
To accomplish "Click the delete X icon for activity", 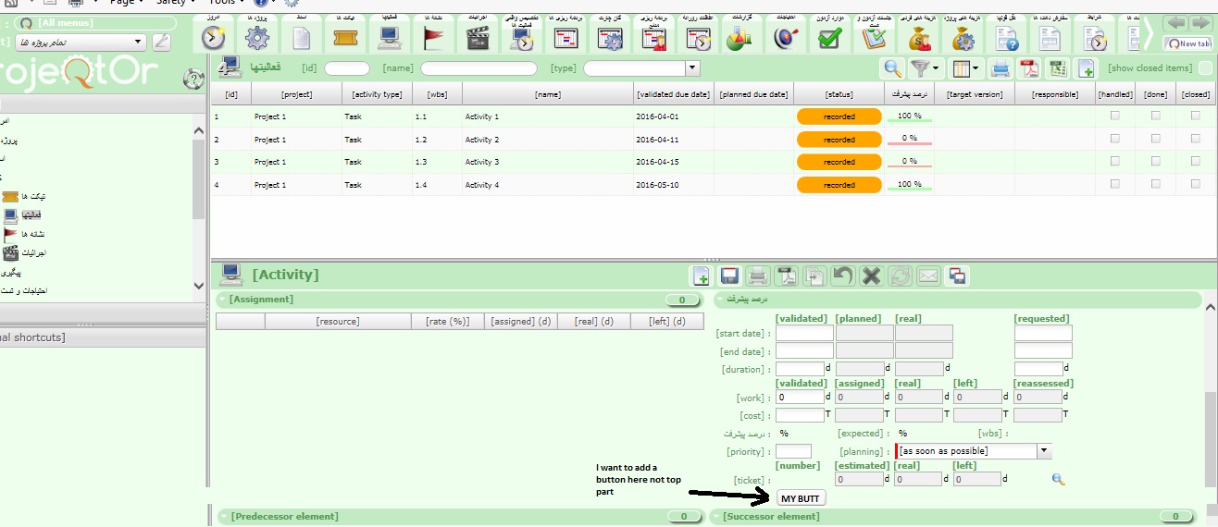I will [871, 276].
